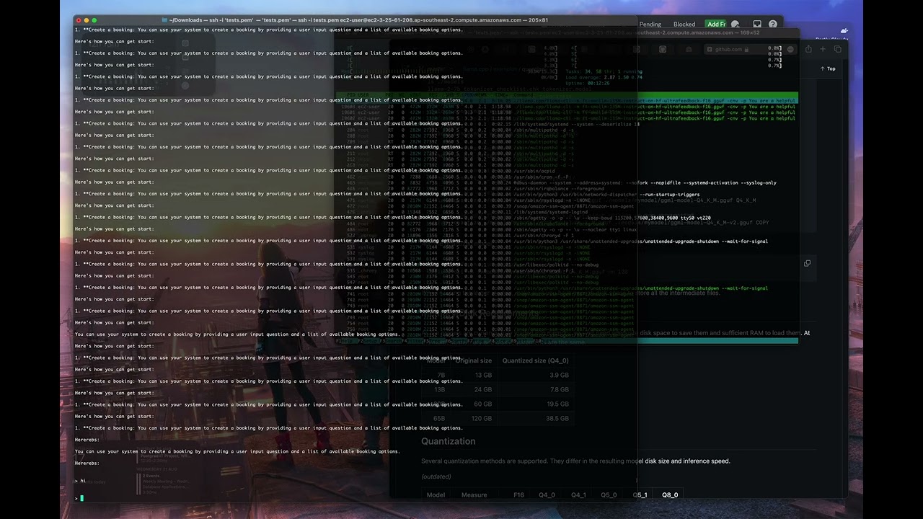Open the Discord inbox icon
The height and width of the screenshot is (519, 923).
[x=757, y=25]
